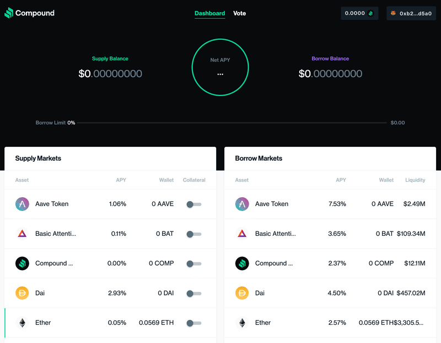Enable Aave Token as collateral
441x343 pixels.
(x=194, y=204)
